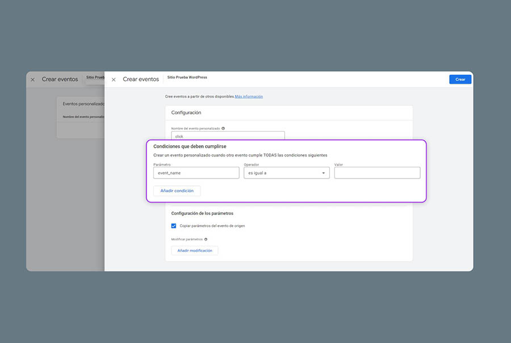Select the Sitio Prueba WordPress property label
The height and width of the screenshot is (343, 511).
coord(187,77)
